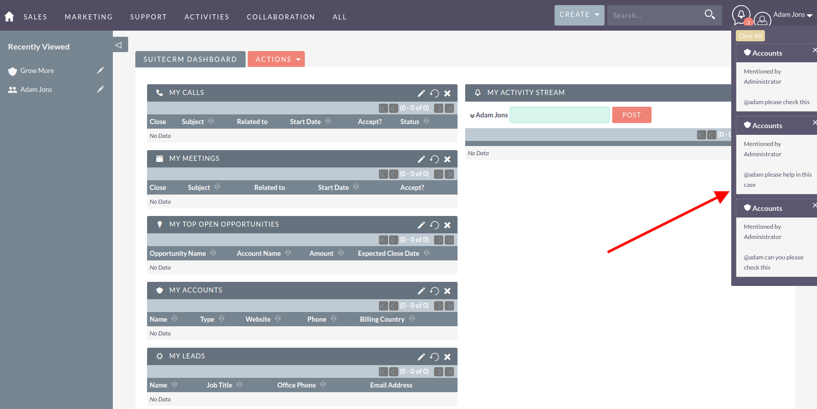Open Adam Jons in Recently Viewed
The height and width of the screenshot is (409, 817).
(36, 89)
